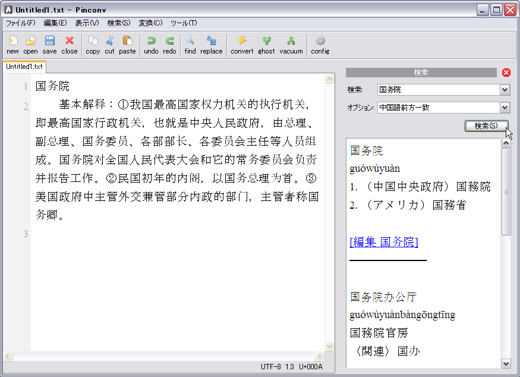Activate the vacuum tool
The image size is (520, 377).
[x=291, y=45]
